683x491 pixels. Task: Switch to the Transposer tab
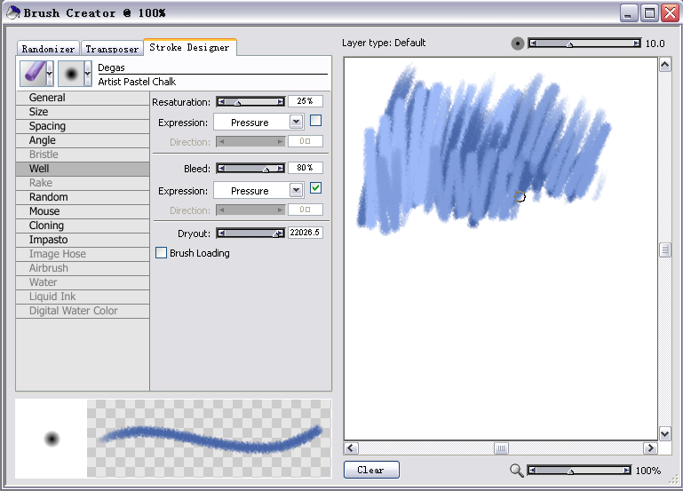pyautogui.click(x=112, y=49)
